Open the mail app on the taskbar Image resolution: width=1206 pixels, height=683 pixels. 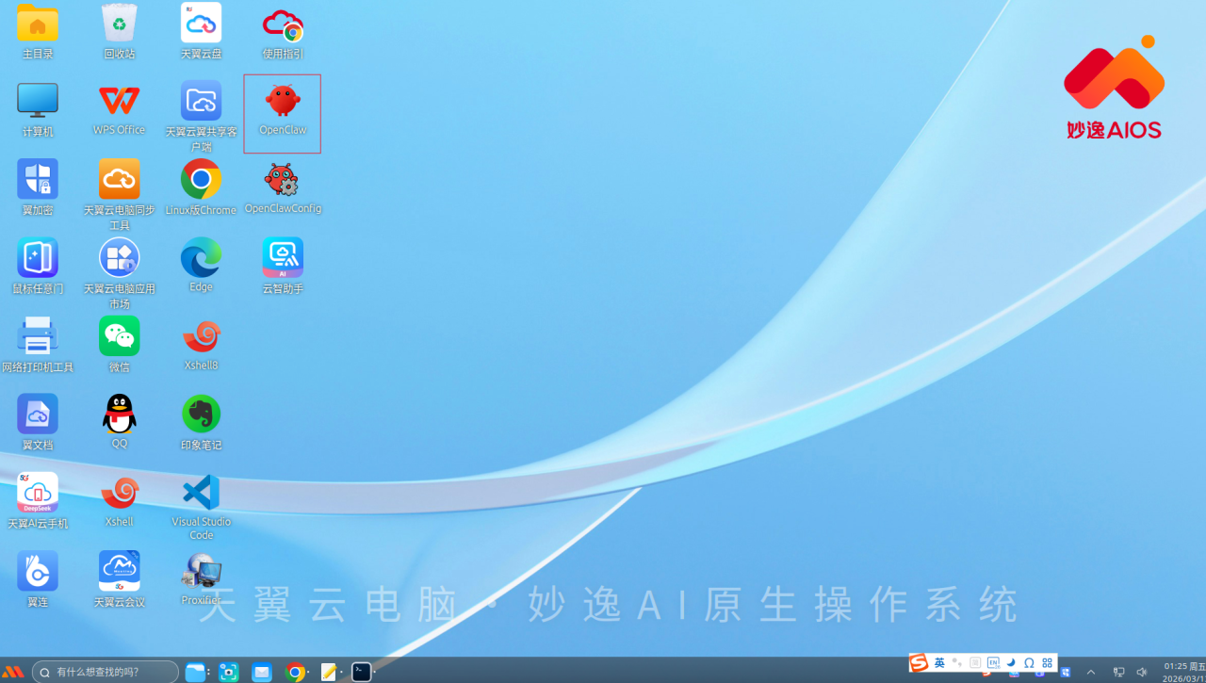coord(262,672)
